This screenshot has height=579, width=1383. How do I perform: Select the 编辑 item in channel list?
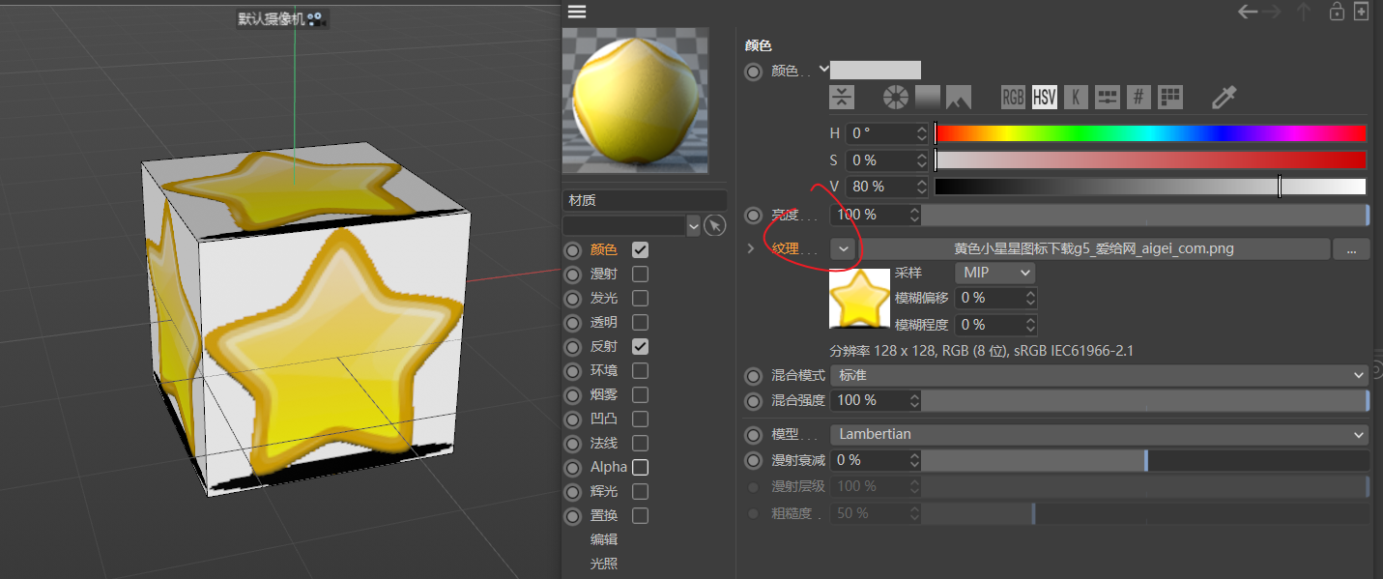click(604, 539)
